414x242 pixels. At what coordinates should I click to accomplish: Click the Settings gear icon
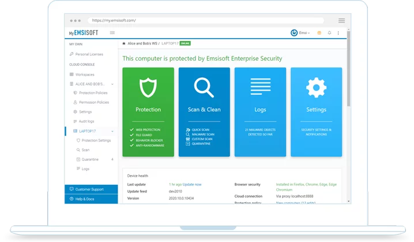coord(317,88)
